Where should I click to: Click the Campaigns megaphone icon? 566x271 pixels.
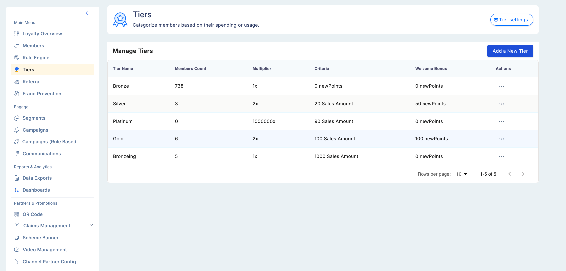[17, 130]
